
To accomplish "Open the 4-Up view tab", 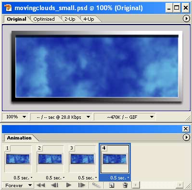I will click(x=89, y=19).
